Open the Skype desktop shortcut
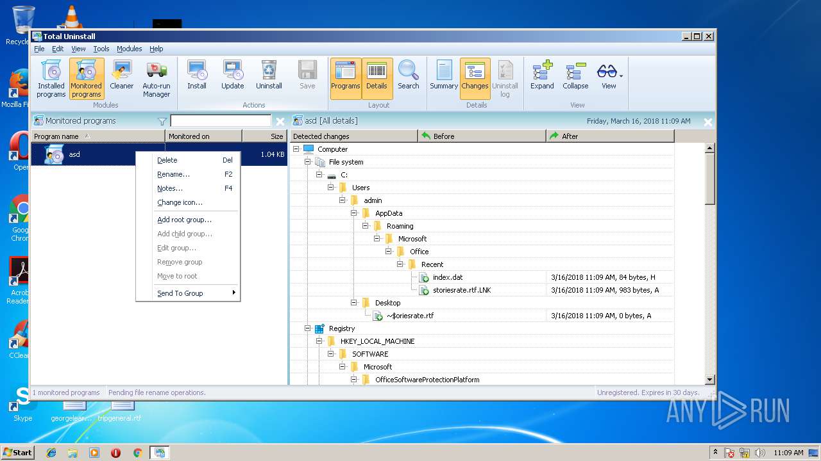 pos(22,403)
